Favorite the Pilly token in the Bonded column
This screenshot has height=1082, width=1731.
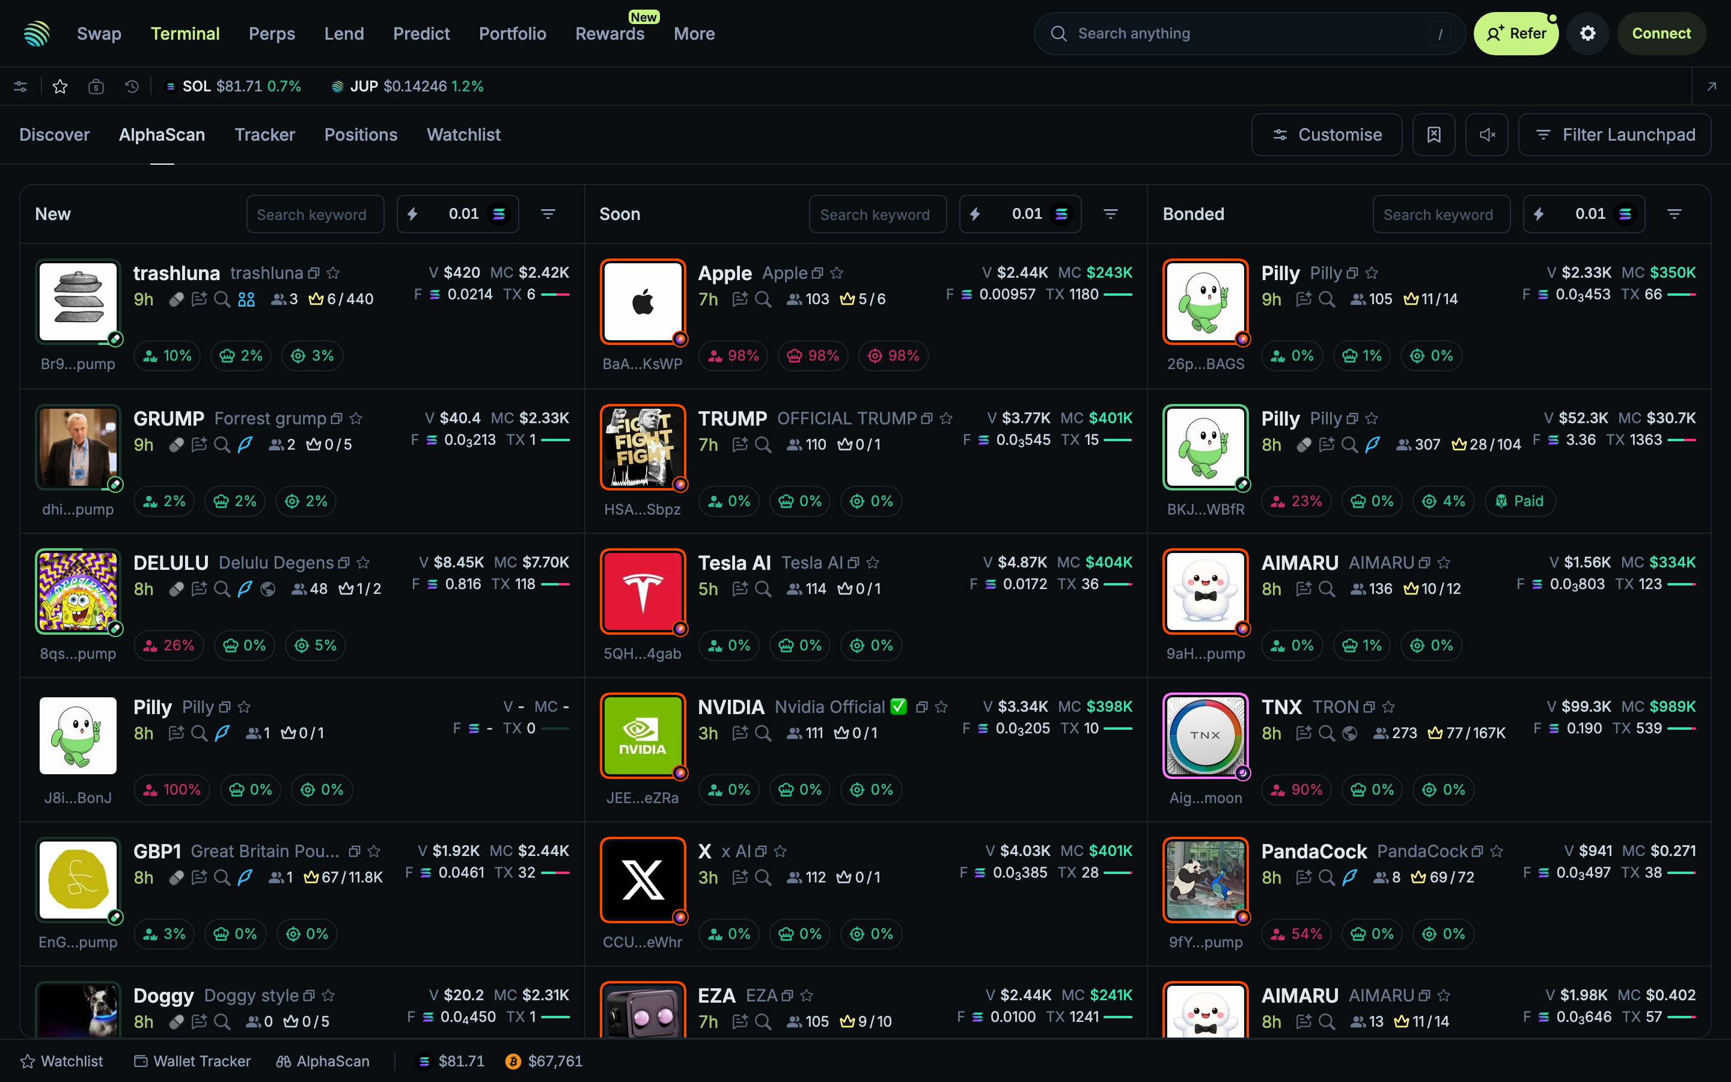1372,273
